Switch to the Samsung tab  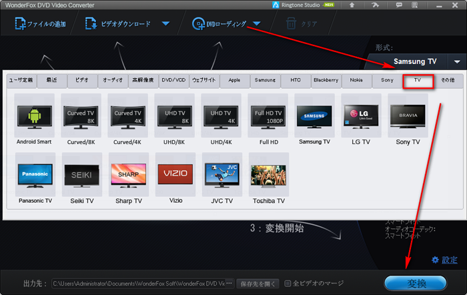[266, 81]
